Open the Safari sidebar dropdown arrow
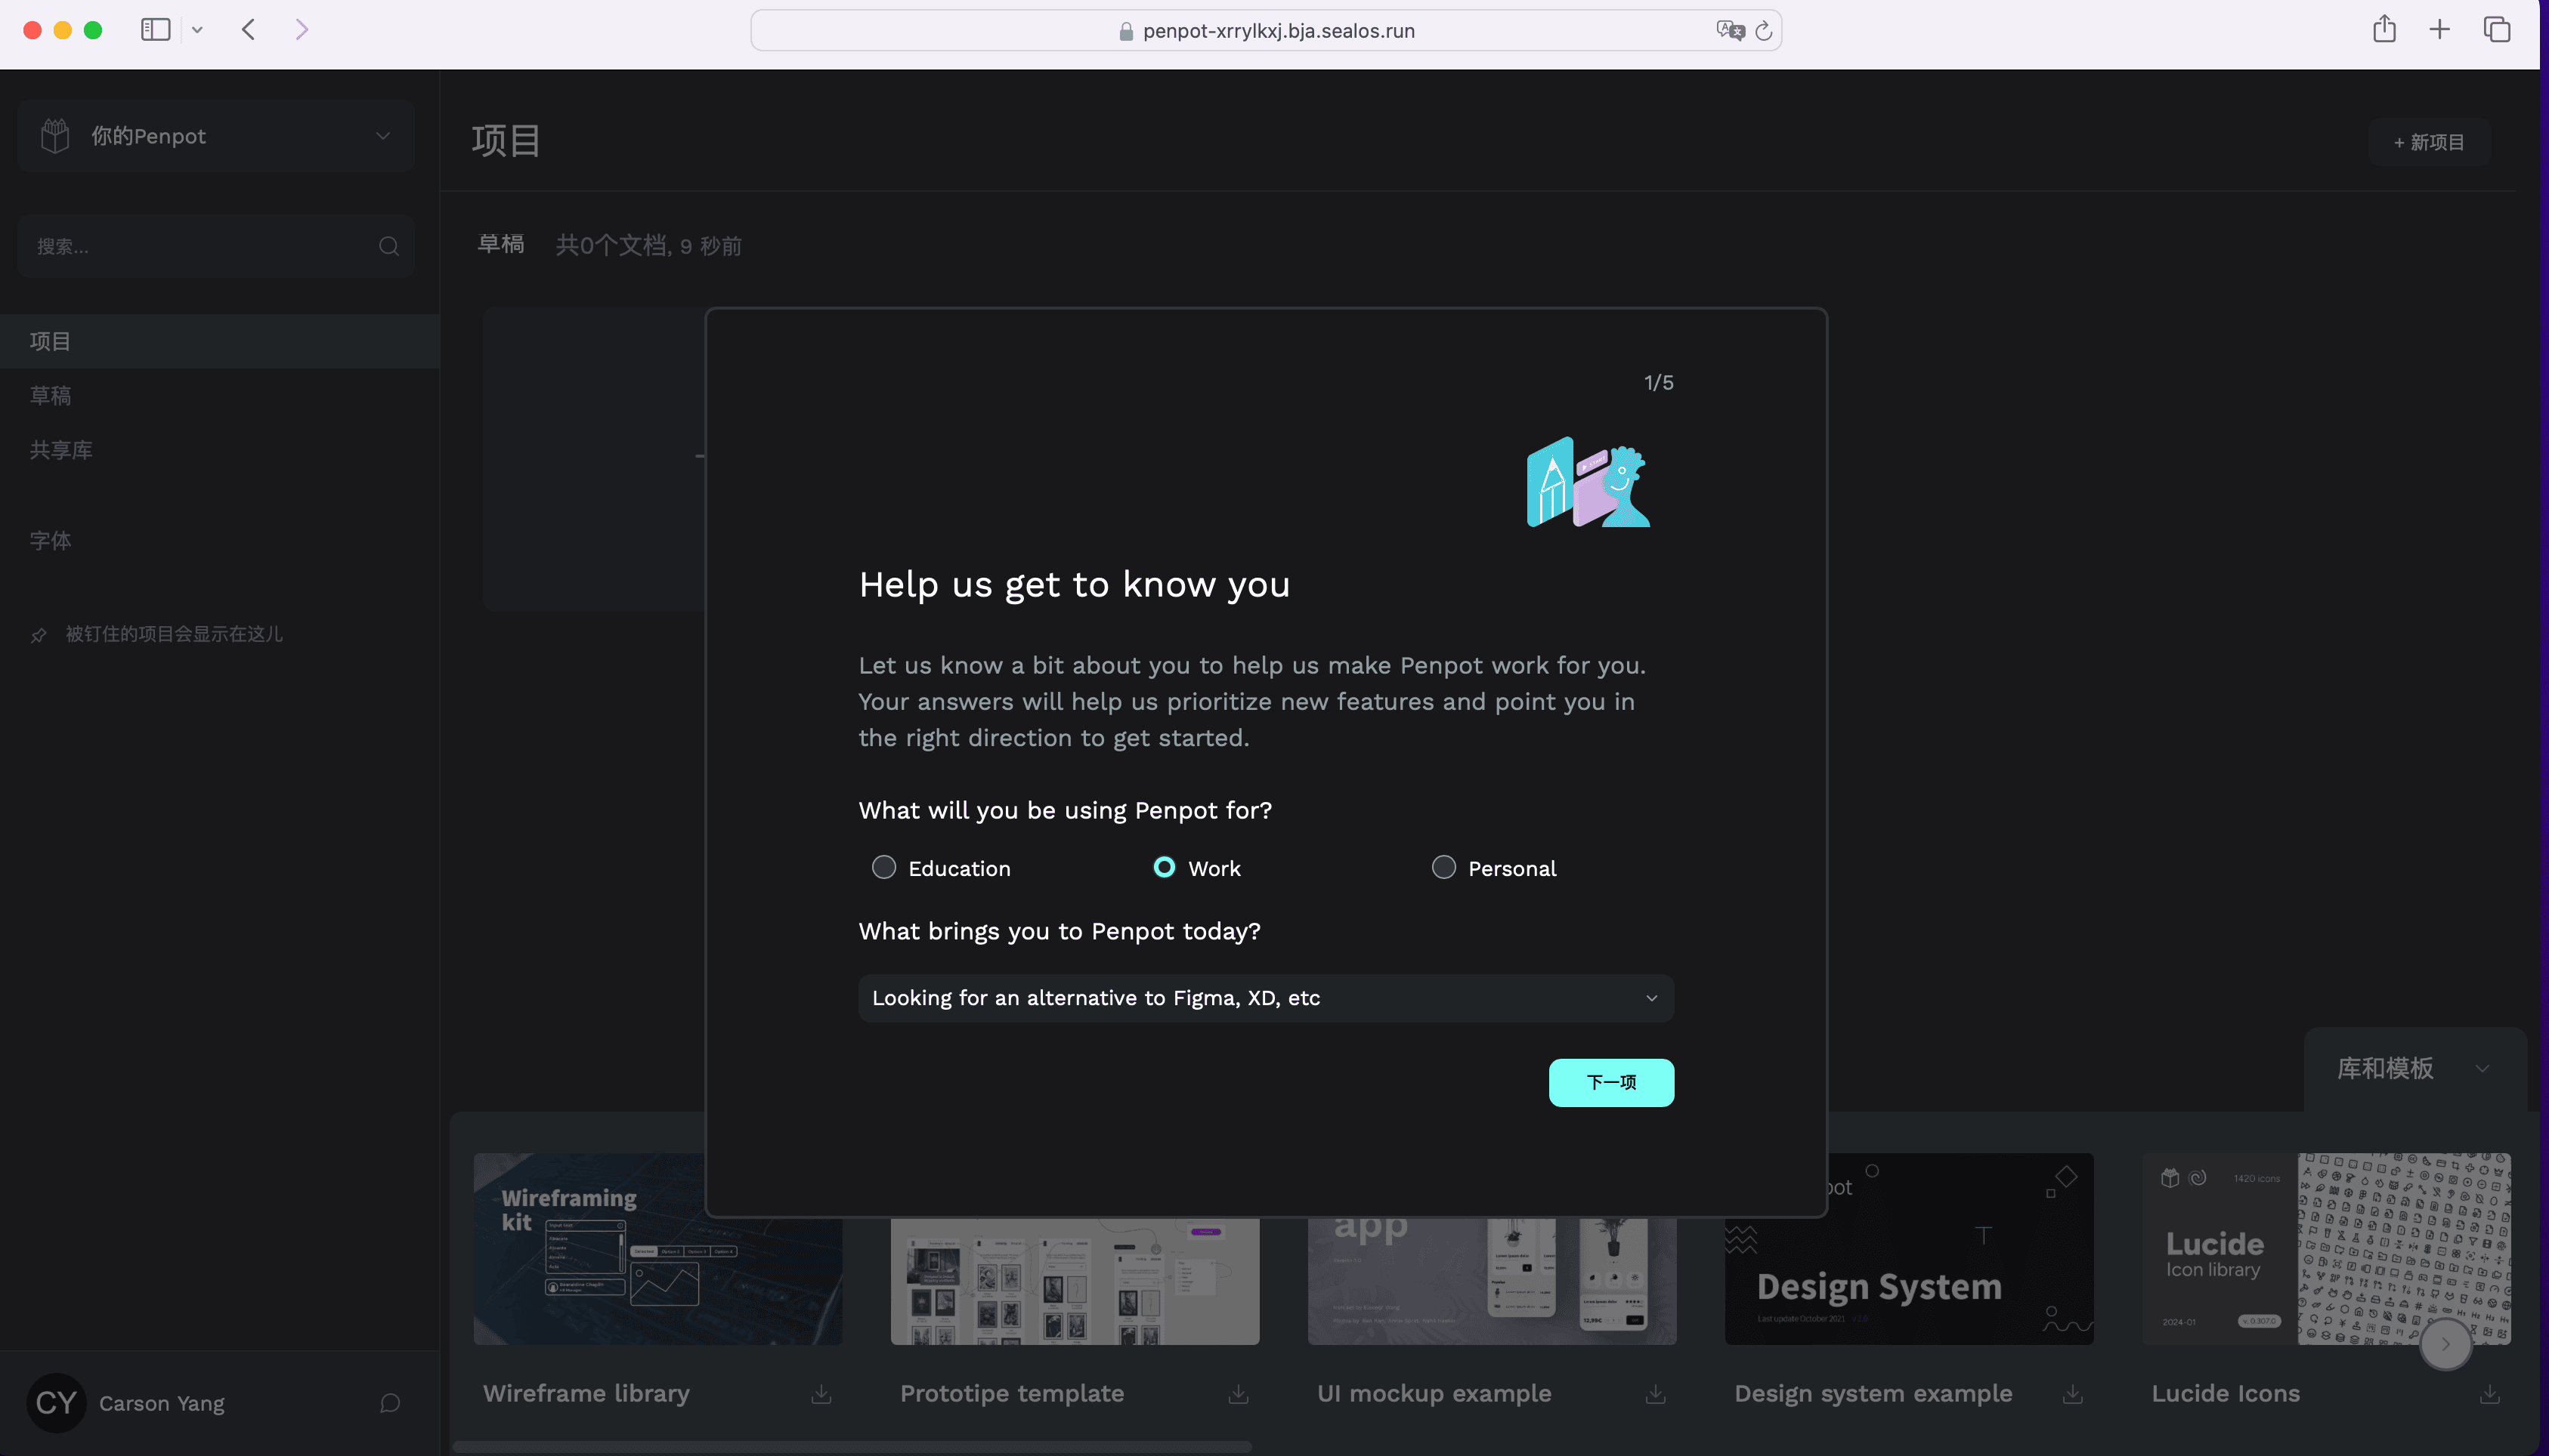2549x1456 pixels. (197, 30)
